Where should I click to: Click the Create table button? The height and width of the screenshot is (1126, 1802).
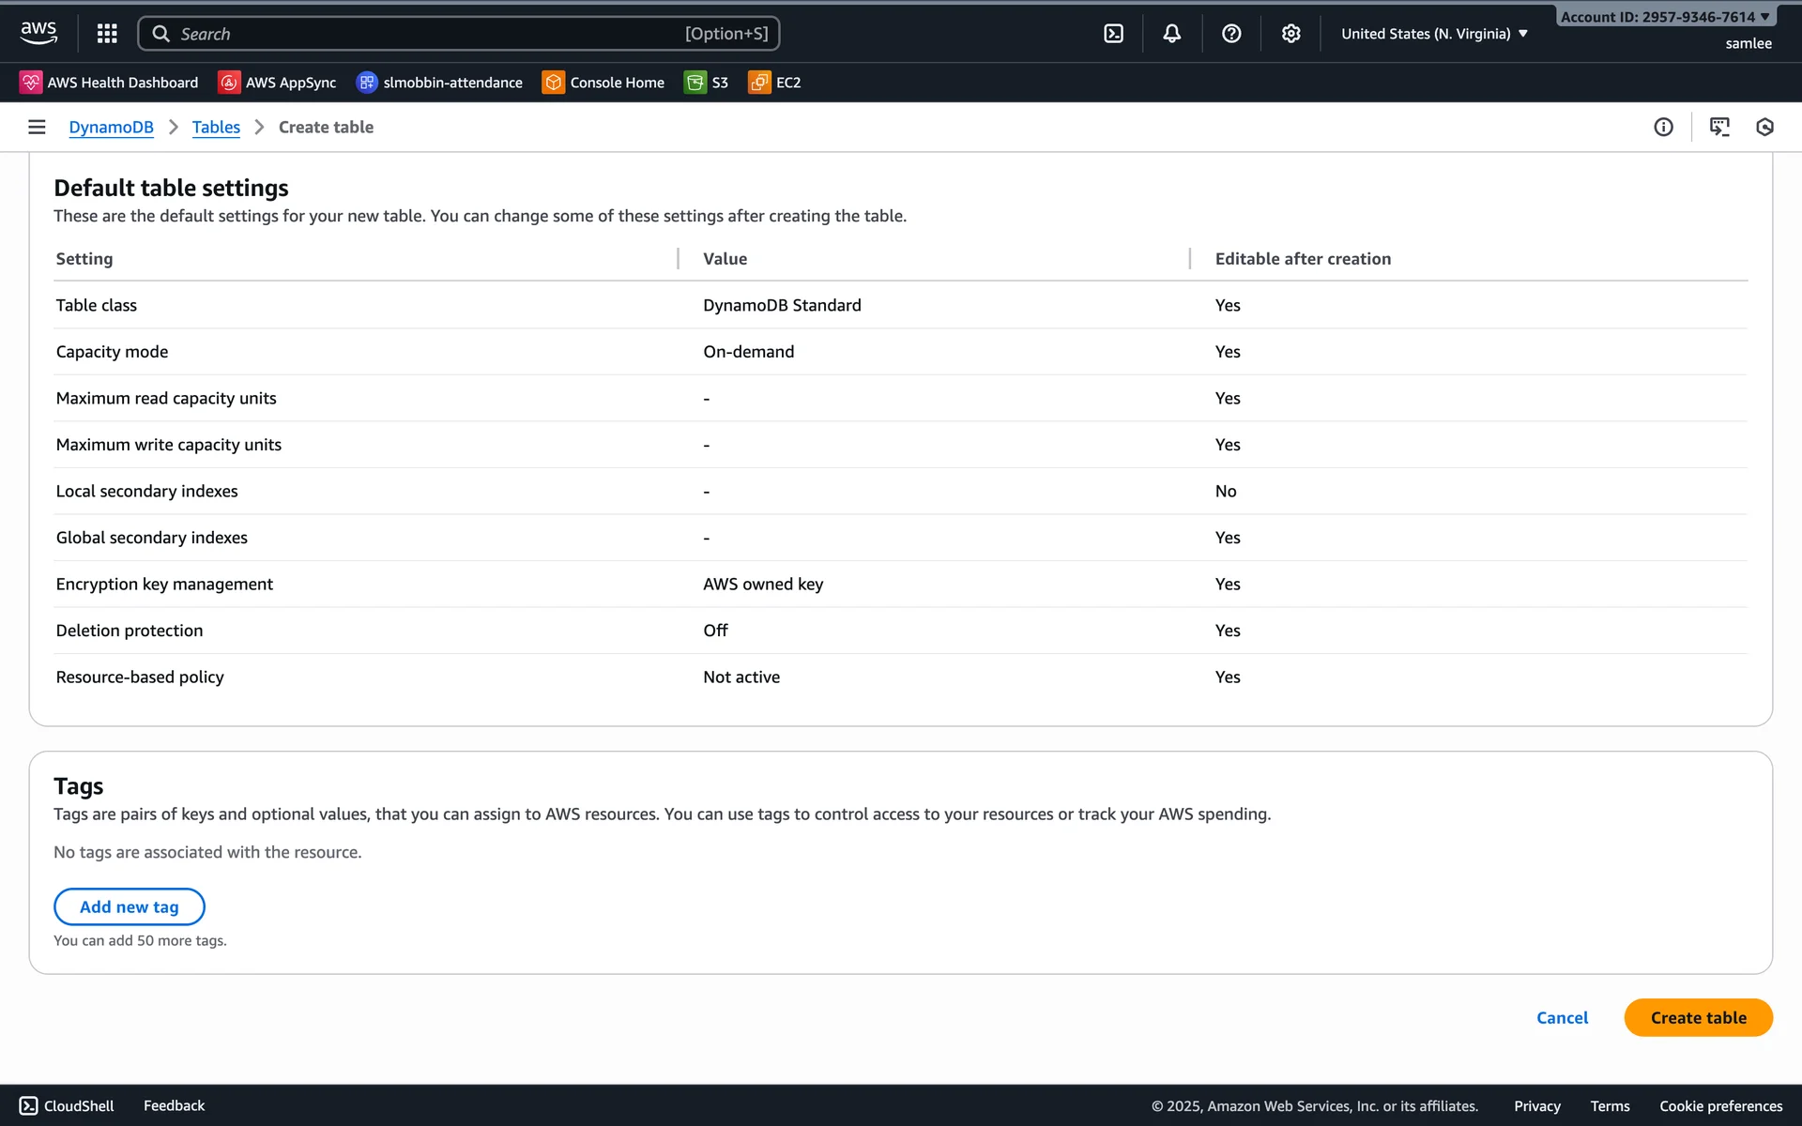[x=1698, y=1017]
